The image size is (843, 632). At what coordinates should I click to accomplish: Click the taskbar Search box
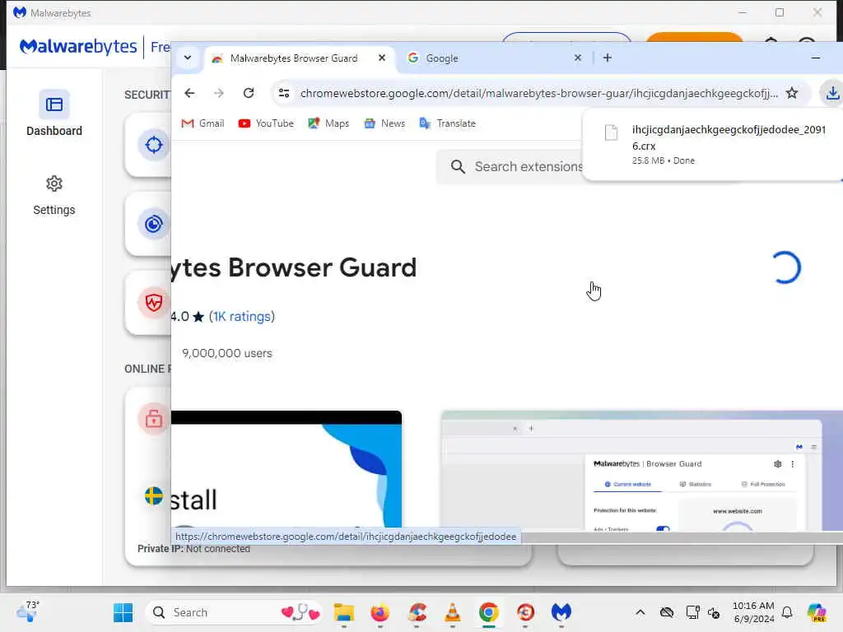pyautogui.click(x=235, y=612)
